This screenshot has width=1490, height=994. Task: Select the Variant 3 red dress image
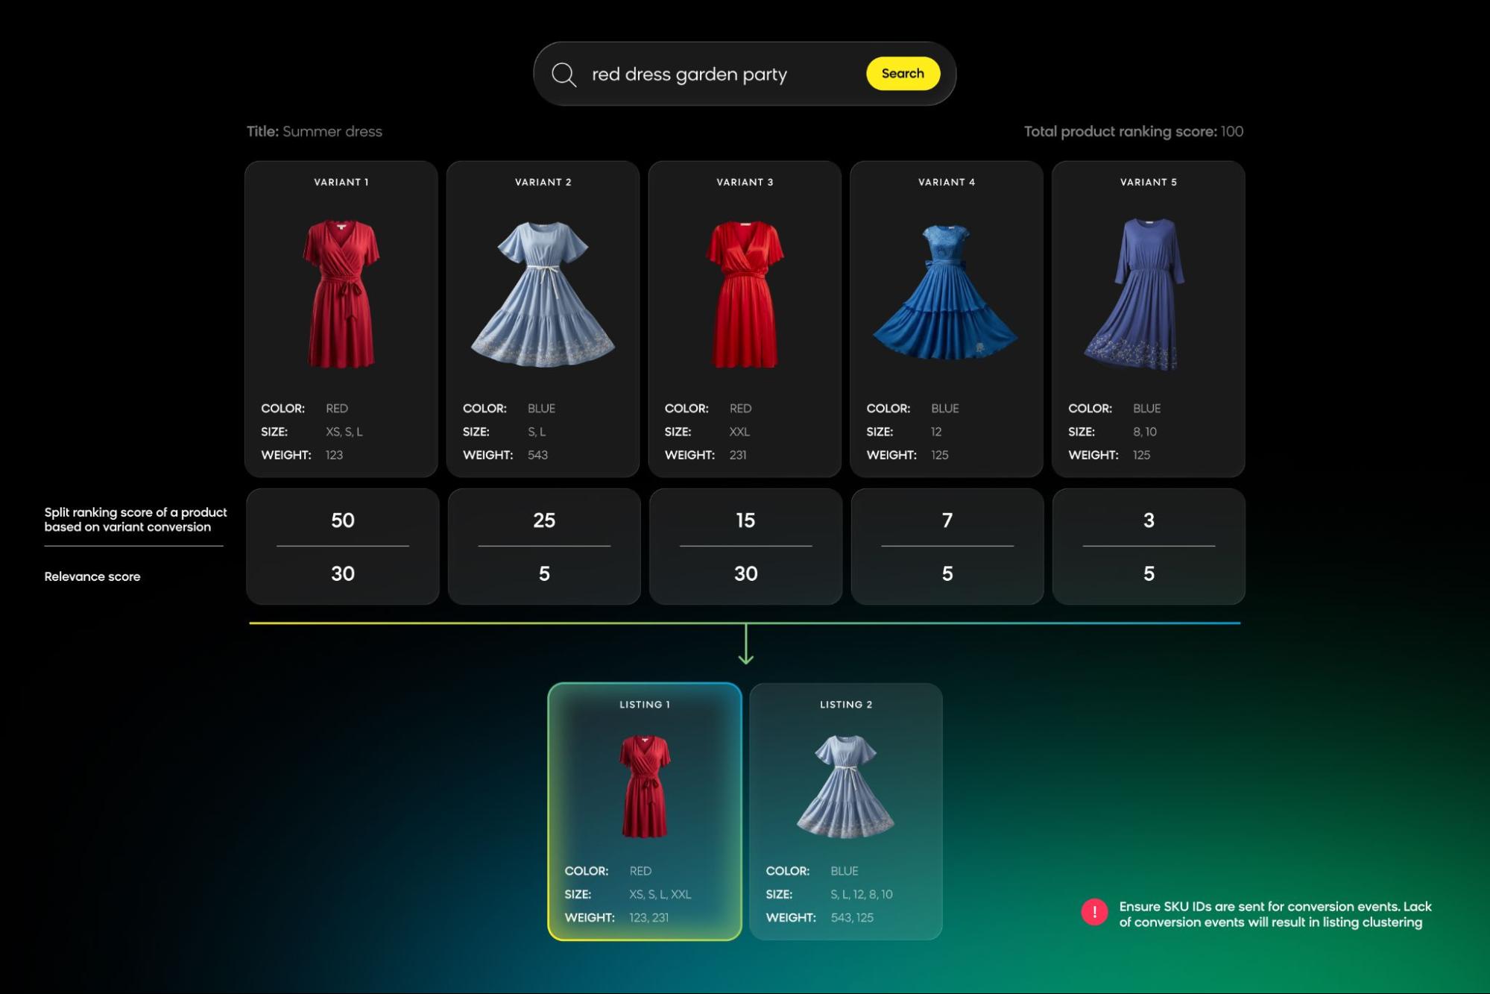(745, 294)
